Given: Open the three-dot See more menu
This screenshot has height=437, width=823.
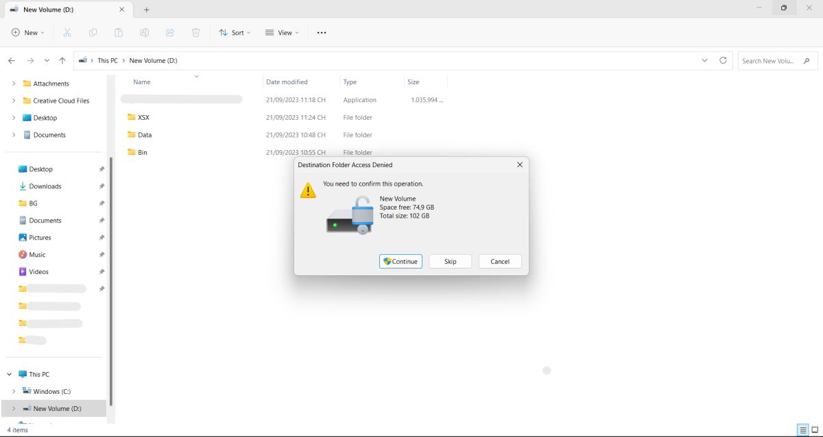Looking at the screenshot, I should (322, 32).
